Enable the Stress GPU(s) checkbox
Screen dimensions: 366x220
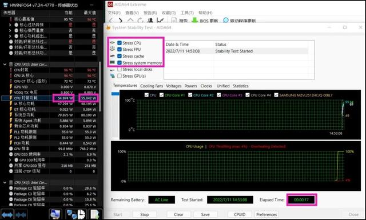click(120, 76)
